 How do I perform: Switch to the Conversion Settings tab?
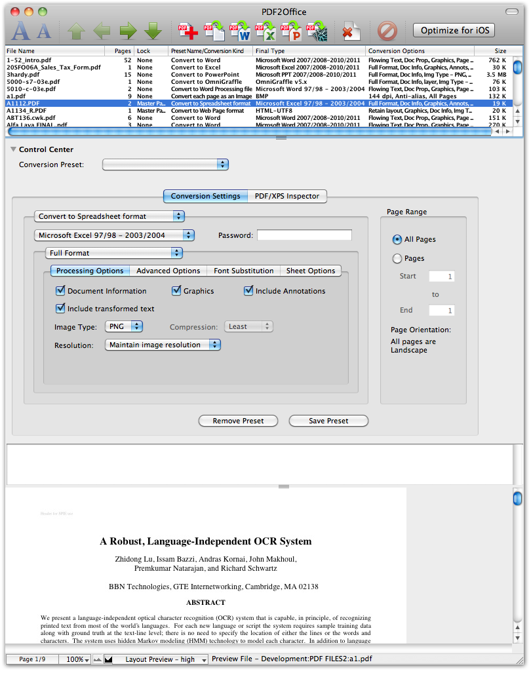pos(205,196)
